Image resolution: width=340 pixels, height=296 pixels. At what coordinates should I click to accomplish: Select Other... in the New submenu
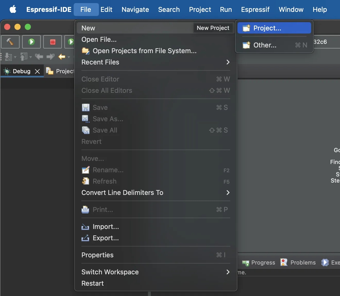click(x=265, y=45)
